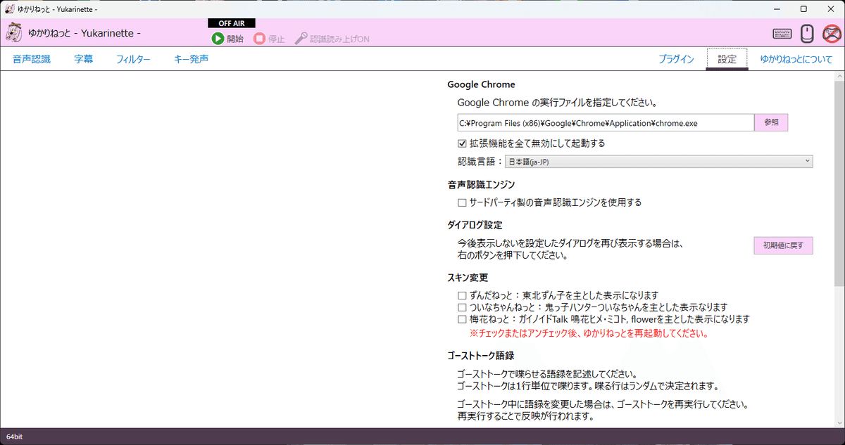Screen dimensions: 845x445
Task: Click the ダイアログ設定 heading
Action: coord(475,225)
